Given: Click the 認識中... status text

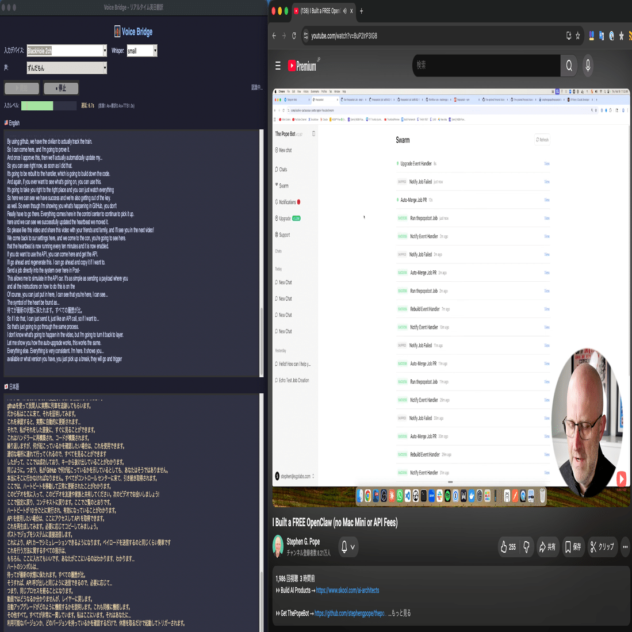Looking at the screenshot, I should coord(256,87).
